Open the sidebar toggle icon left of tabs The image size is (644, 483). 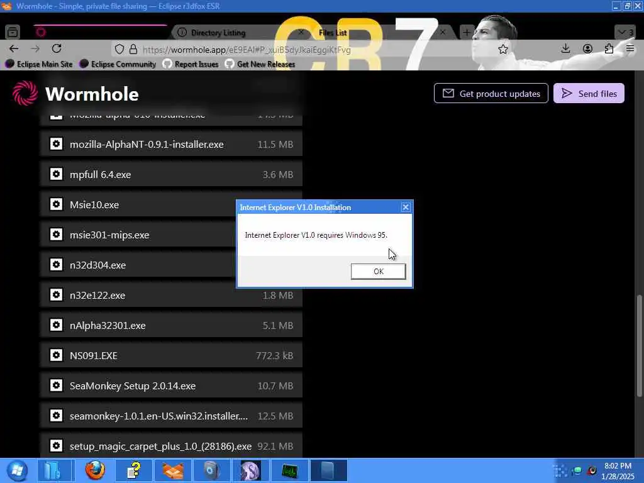[x=13, y=32]
